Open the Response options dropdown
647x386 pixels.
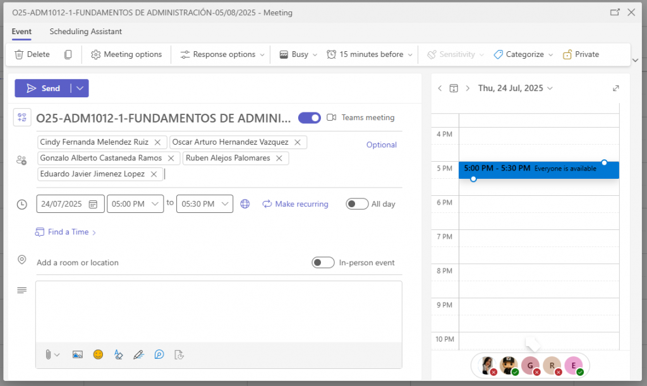[222, 54]
